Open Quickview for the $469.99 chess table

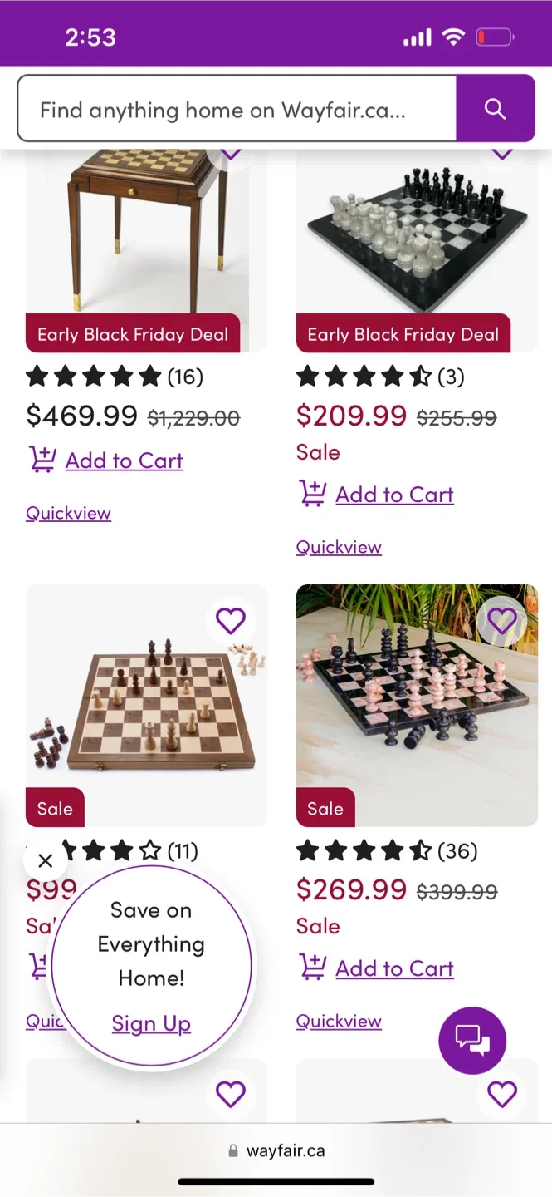(x=67, y=512)
